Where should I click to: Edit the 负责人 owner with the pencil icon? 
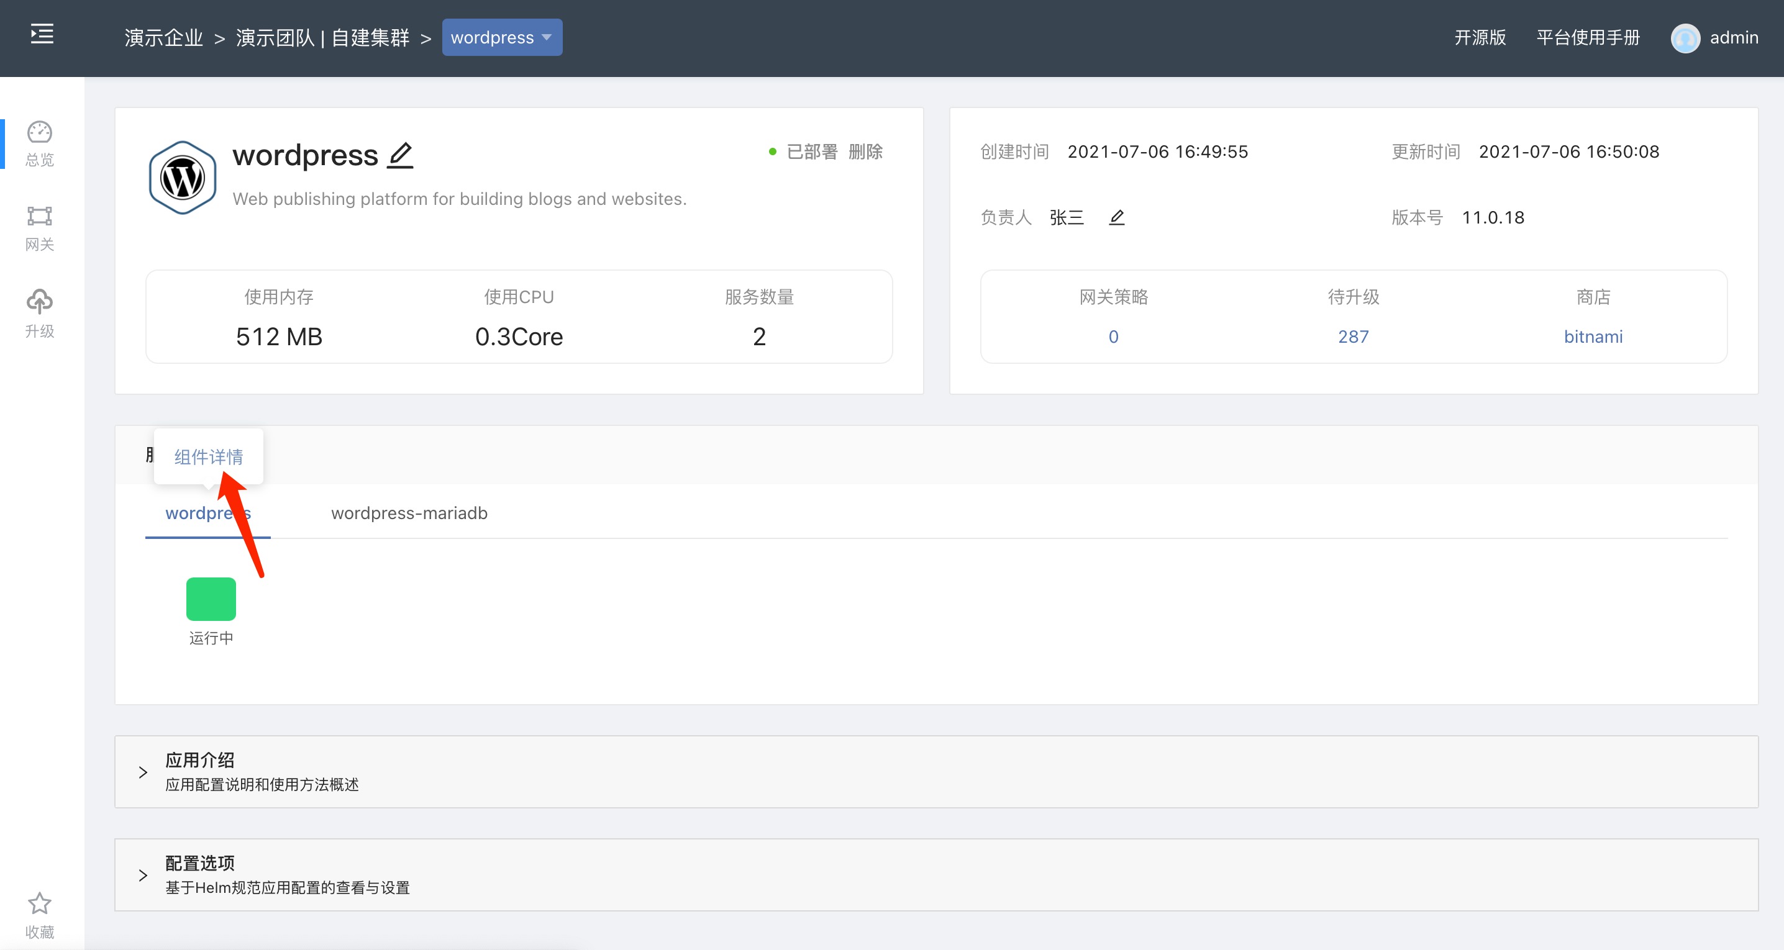(1116, 217)
